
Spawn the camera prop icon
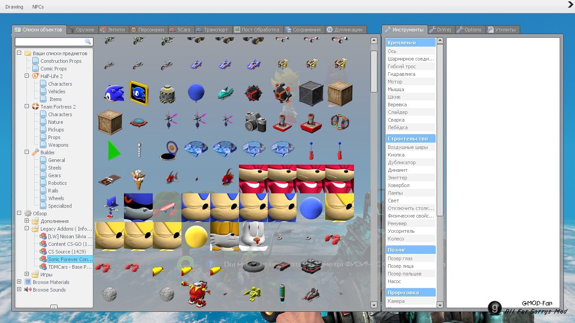point(255,122)
